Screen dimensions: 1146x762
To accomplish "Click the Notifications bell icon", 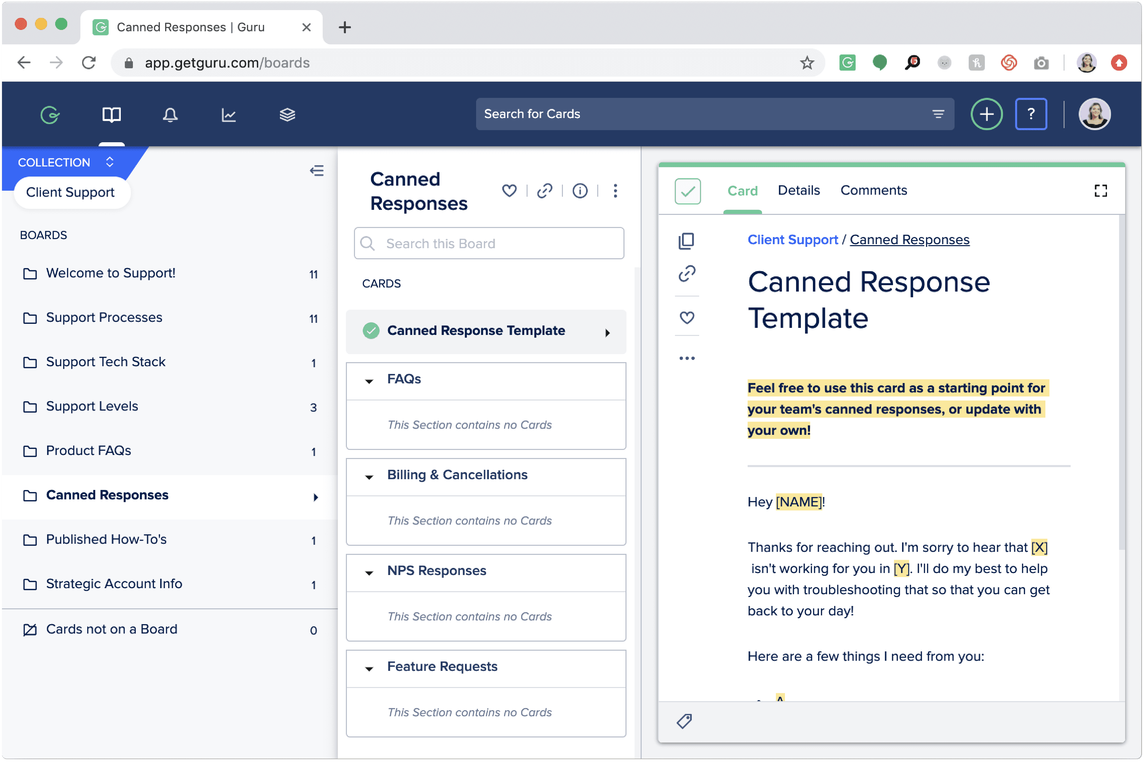I will pos(169,114).
